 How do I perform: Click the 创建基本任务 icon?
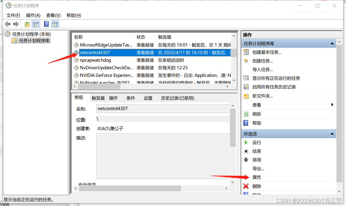(x=246, y=52)
